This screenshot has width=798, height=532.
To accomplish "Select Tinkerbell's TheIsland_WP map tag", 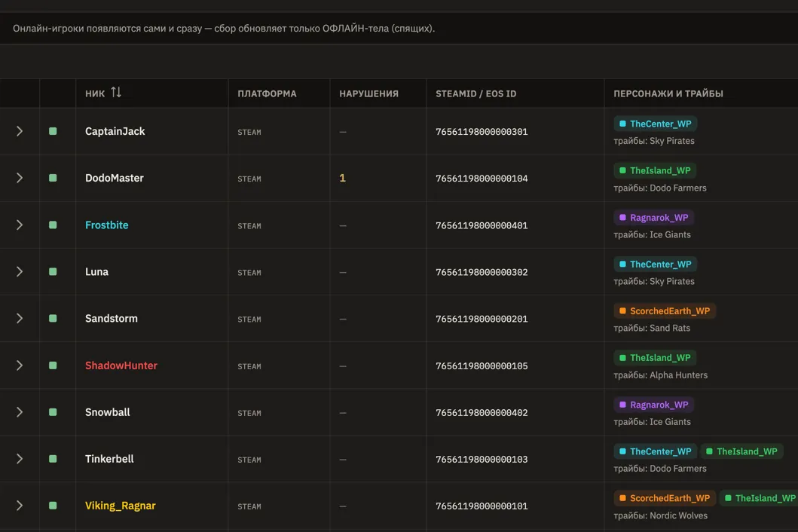I will (742, 451).
